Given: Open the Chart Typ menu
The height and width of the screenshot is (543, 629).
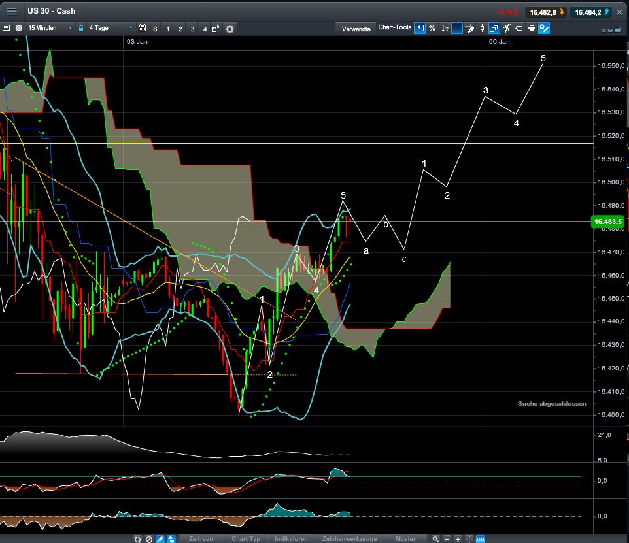Looking at the screenshot, I should [246, 539].
